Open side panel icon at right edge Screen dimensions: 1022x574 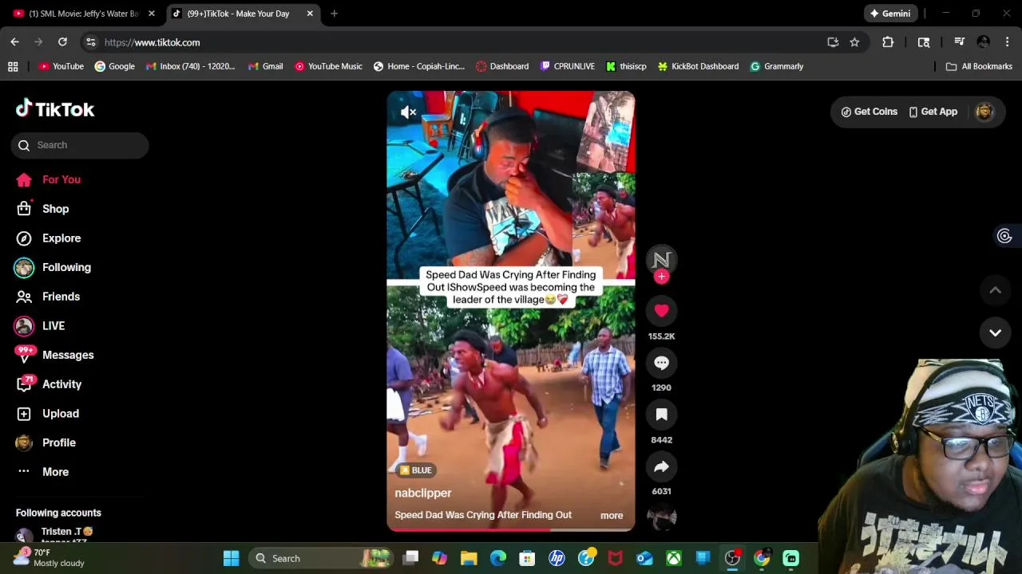(1004, 236)
